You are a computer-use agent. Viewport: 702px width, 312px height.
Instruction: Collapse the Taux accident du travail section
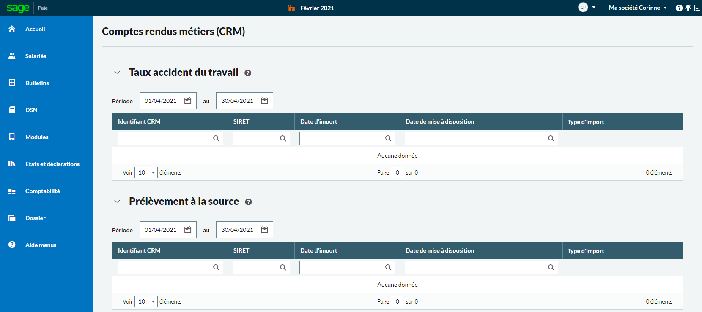(117, 73)
